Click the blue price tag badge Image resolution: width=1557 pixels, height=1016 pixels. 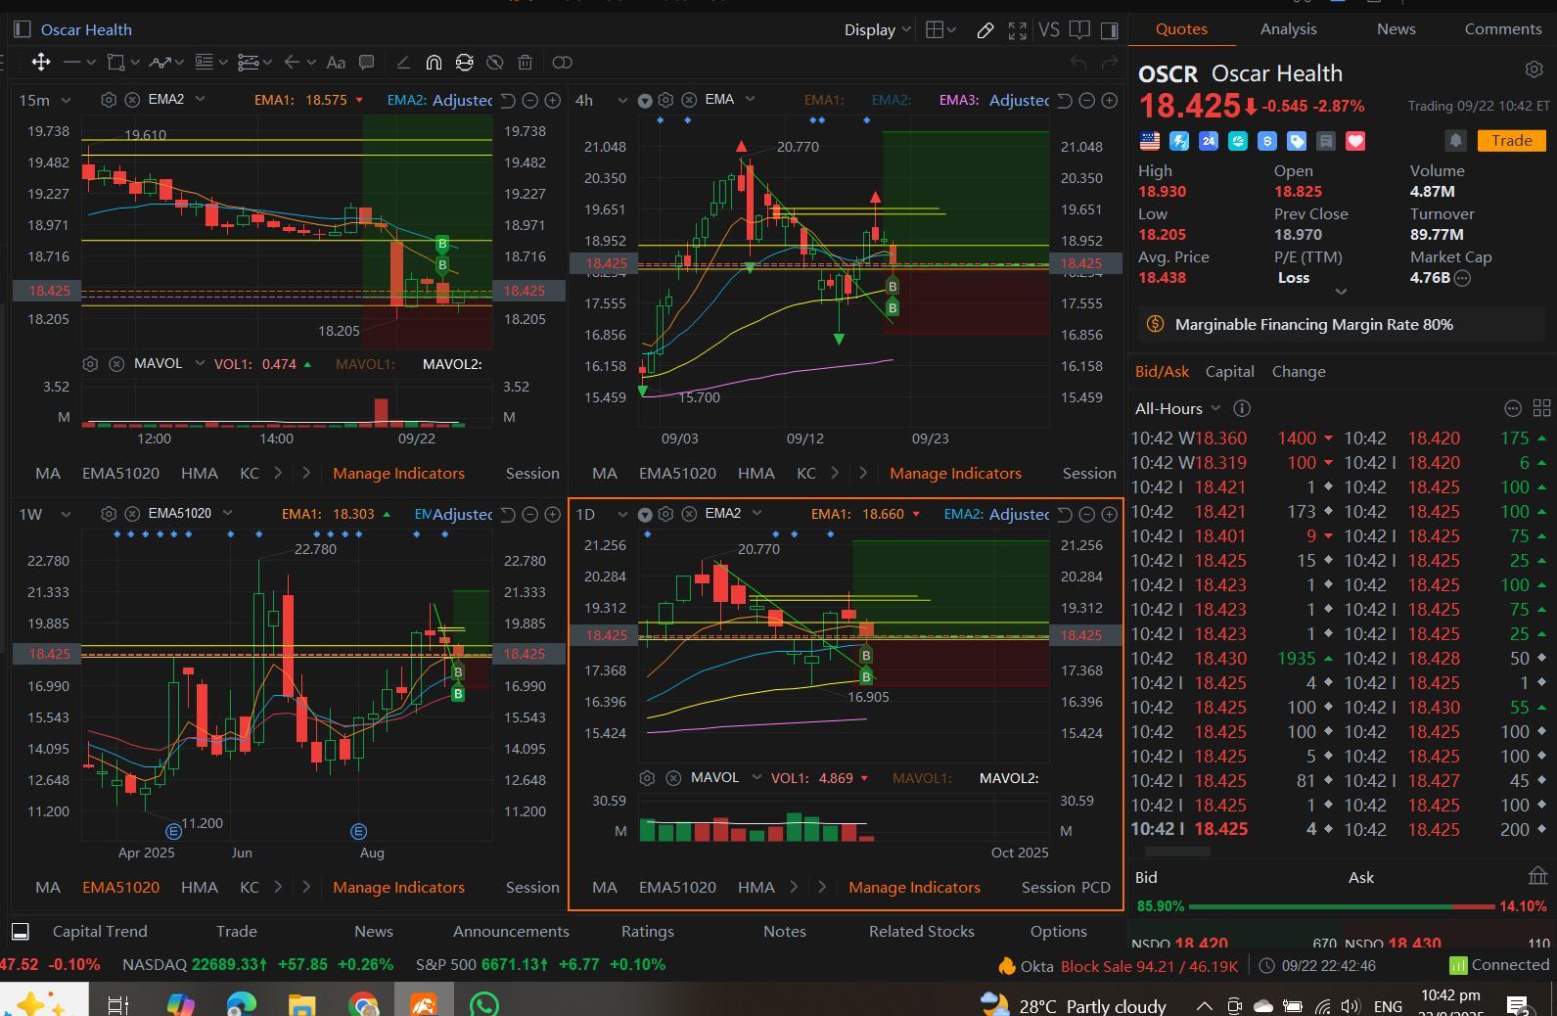1297,141
